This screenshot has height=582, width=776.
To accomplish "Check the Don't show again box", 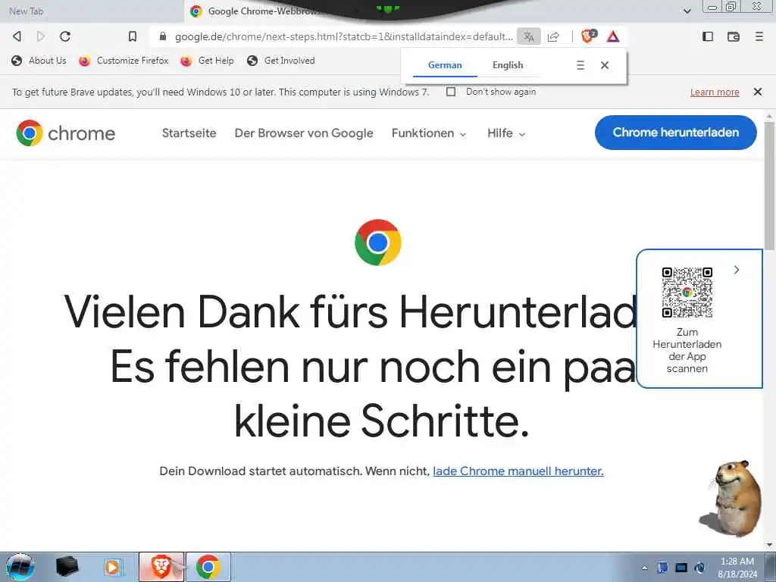I will (451, 92).
